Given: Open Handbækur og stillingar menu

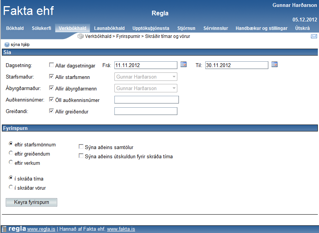Looking at the screenshot, I should [261, 28].
